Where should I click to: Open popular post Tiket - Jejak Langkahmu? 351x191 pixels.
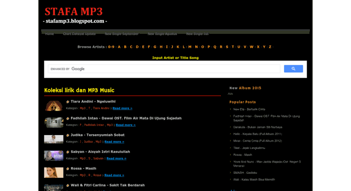tap(249, 148)
